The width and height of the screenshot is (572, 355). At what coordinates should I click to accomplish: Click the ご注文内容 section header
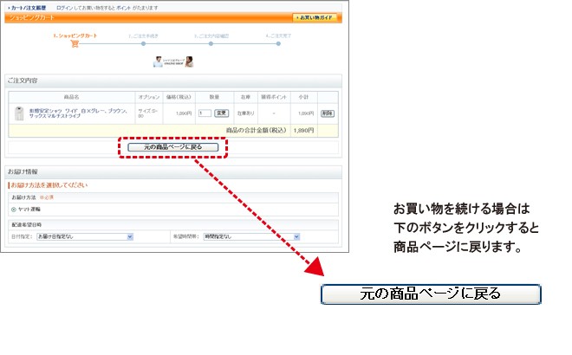[x=173, y=81]
